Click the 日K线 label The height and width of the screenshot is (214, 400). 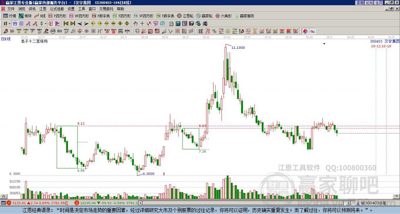point(6,39)
